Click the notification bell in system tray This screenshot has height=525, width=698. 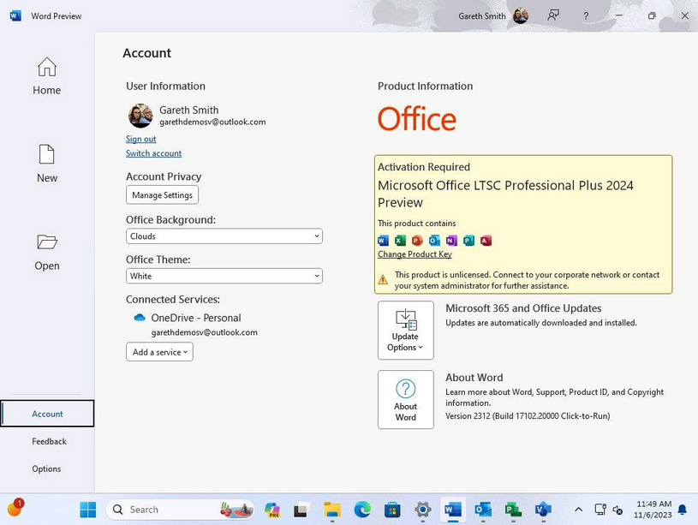coord(682,510)
